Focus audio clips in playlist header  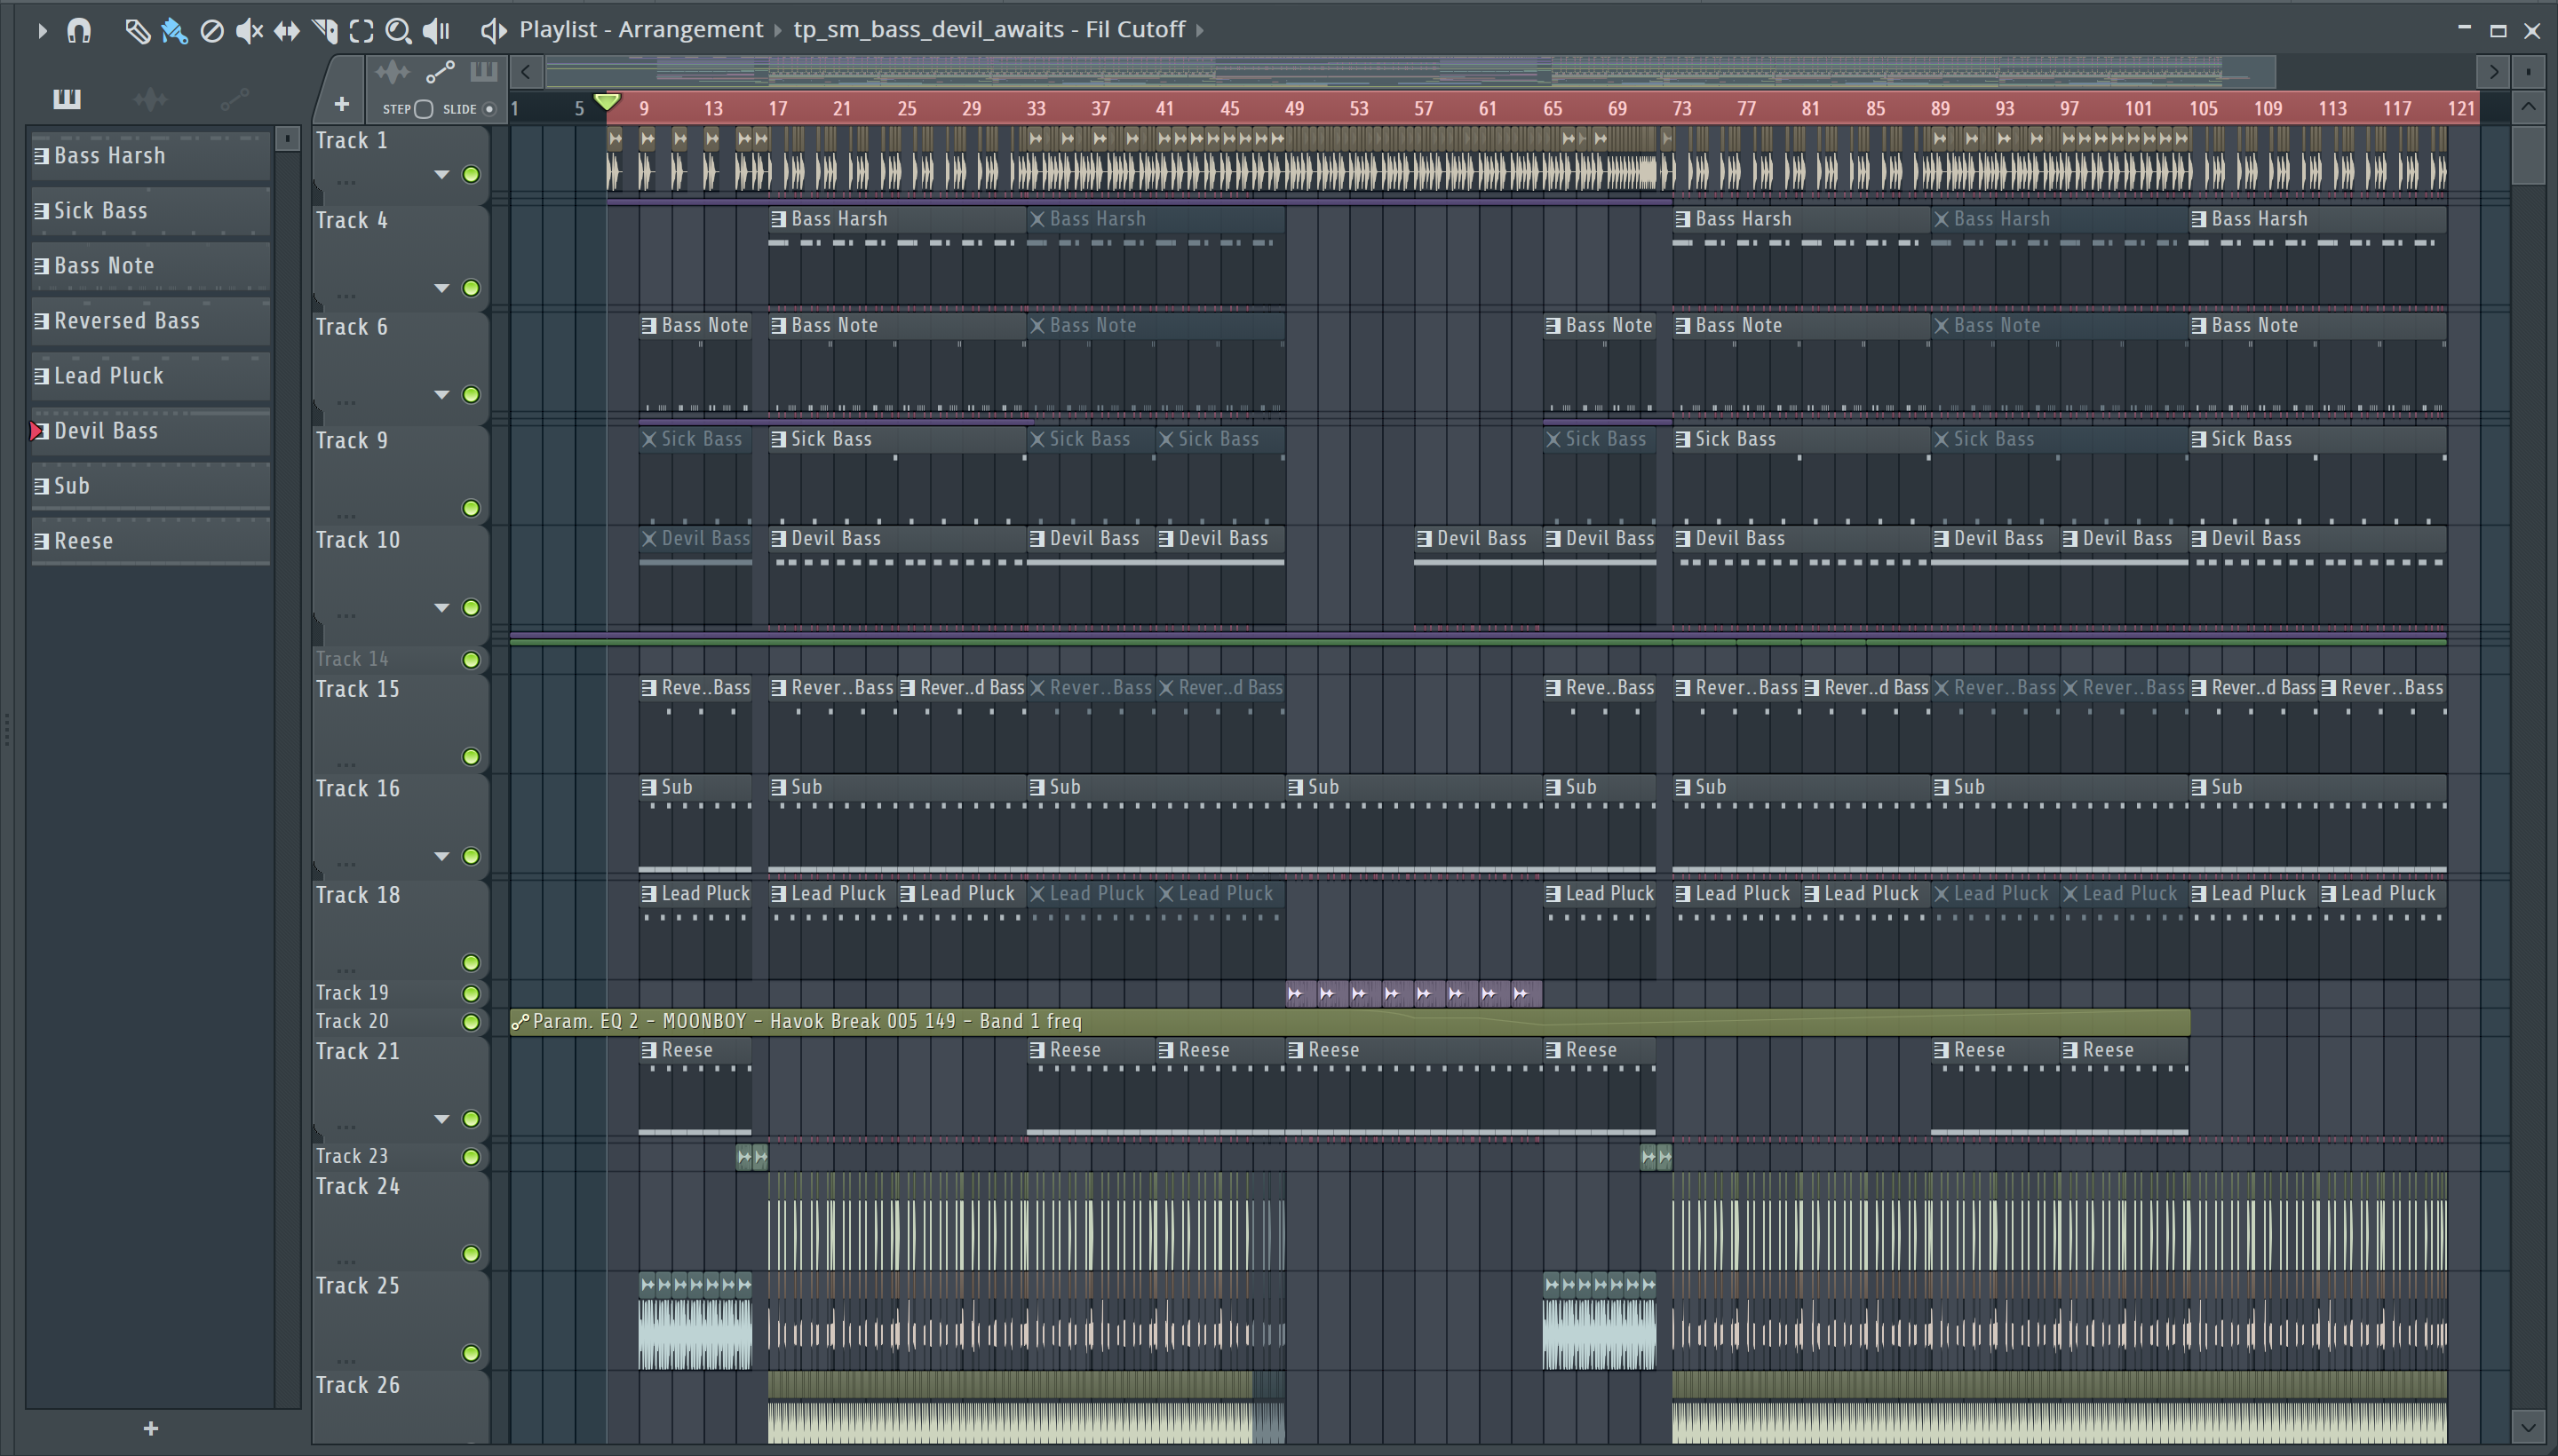point(393,72)
